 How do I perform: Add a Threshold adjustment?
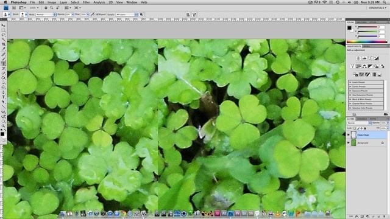368,74
